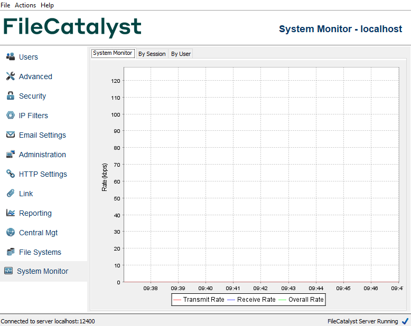Click the Link paperclip icon
Image resolution: width=411 pixels, height=326 pixels.
11,193
